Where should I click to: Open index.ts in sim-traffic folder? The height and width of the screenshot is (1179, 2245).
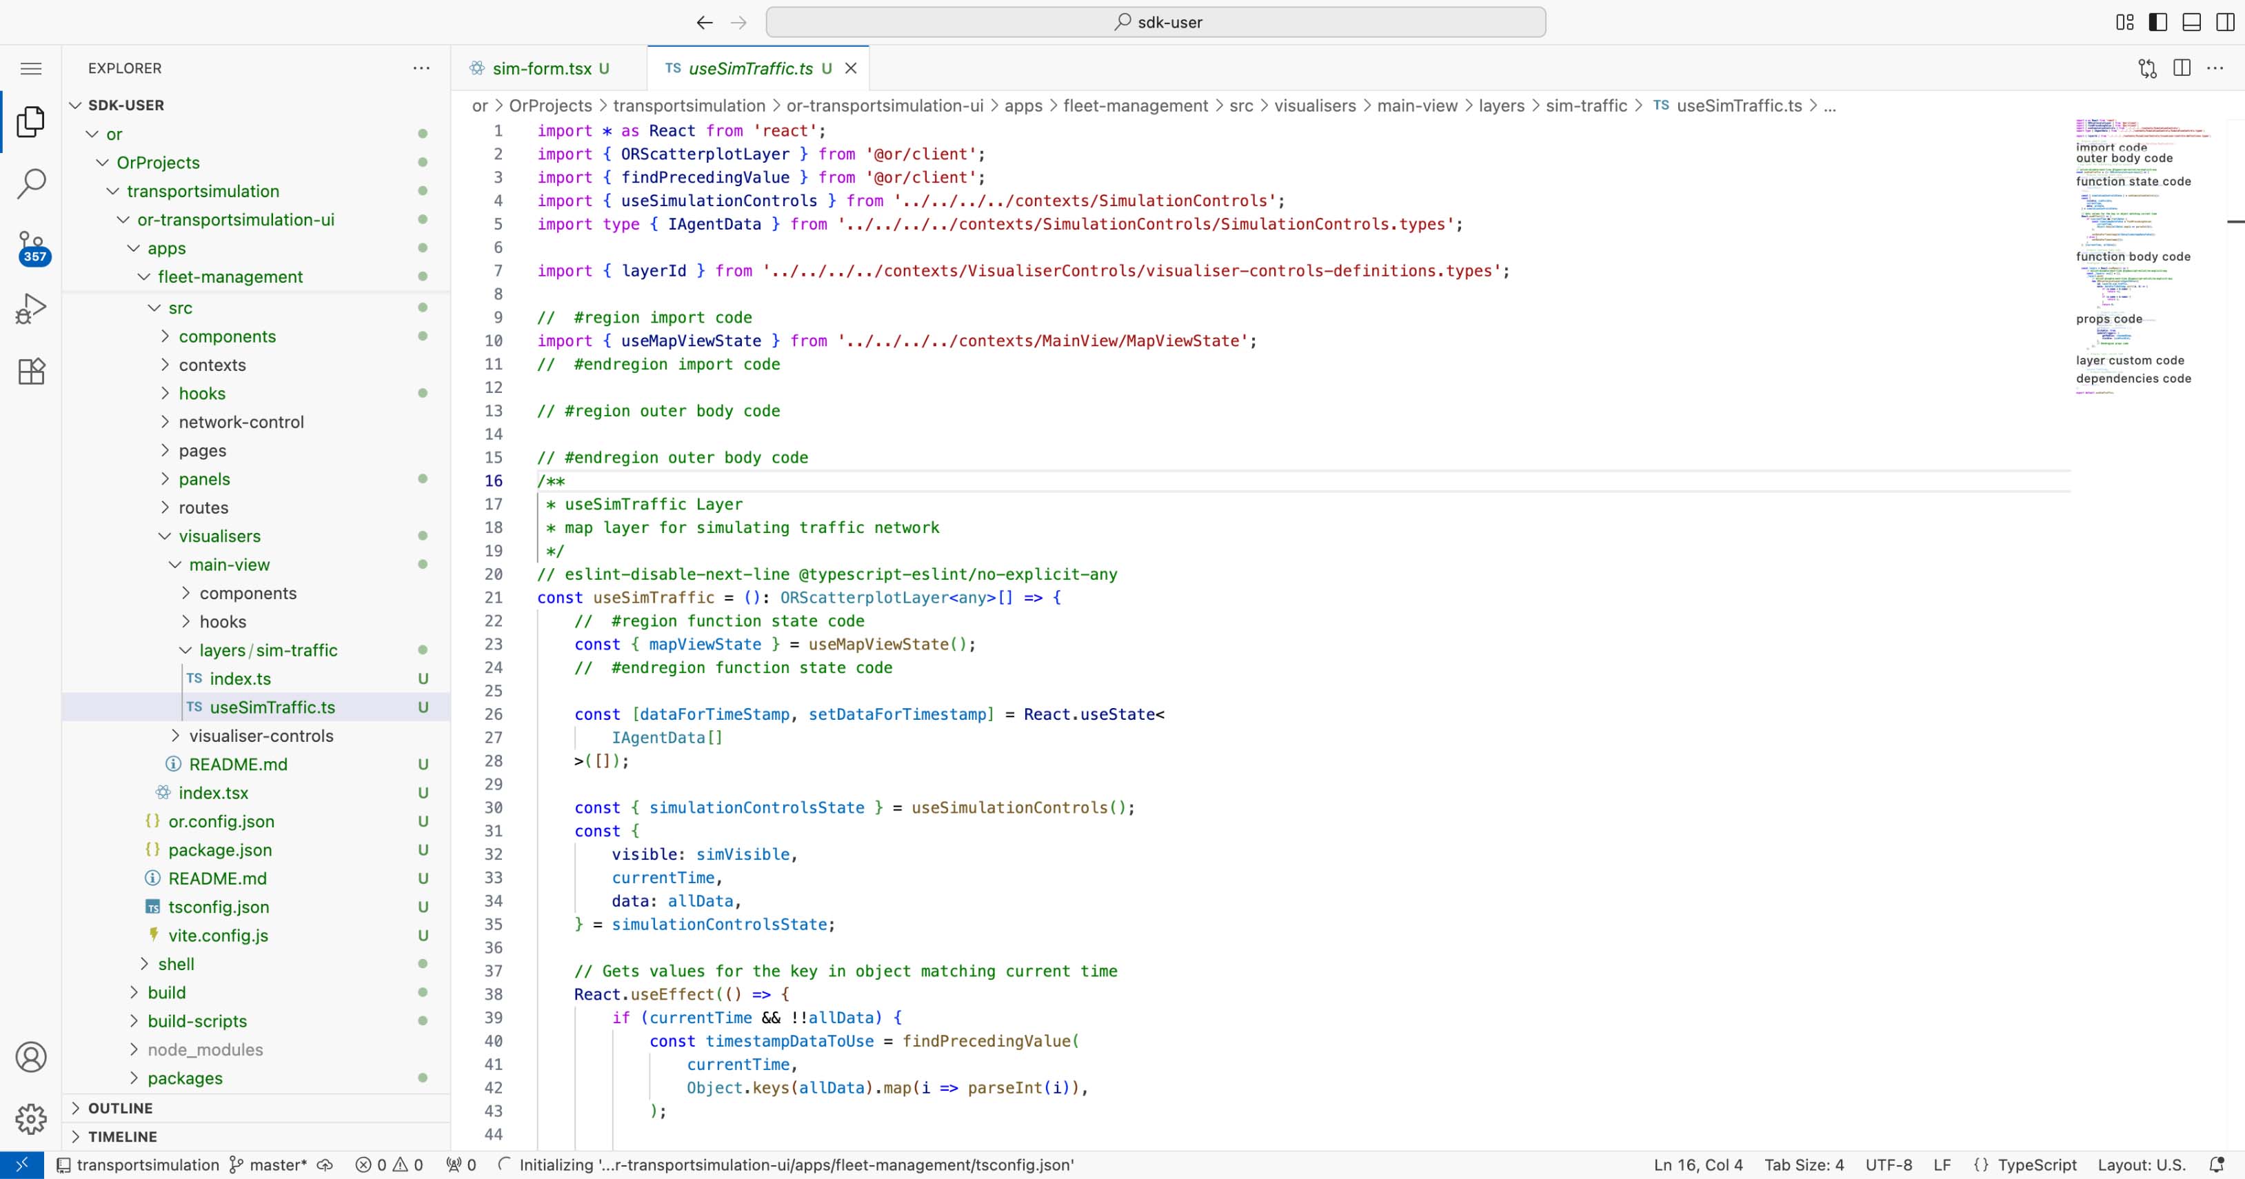pos(256,679)
